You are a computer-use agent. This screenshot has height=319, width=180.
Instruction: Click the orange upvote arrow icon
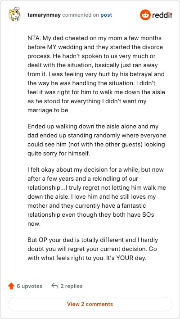11,286
